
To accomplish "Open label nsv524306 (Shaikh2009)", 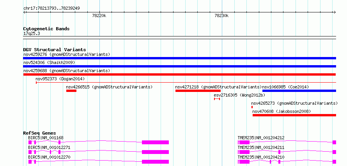I will (x=49, y=62).
